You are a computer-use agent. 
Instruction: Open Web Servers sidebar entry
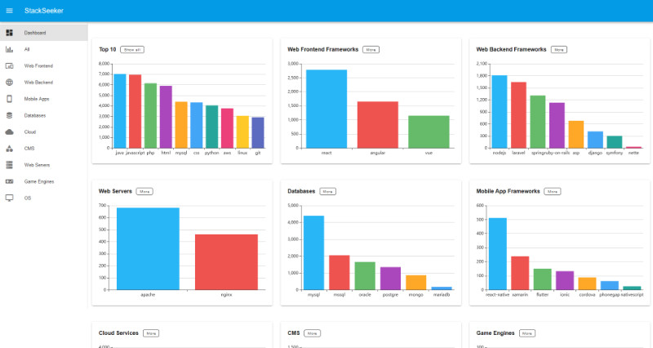tap(44, 165)
